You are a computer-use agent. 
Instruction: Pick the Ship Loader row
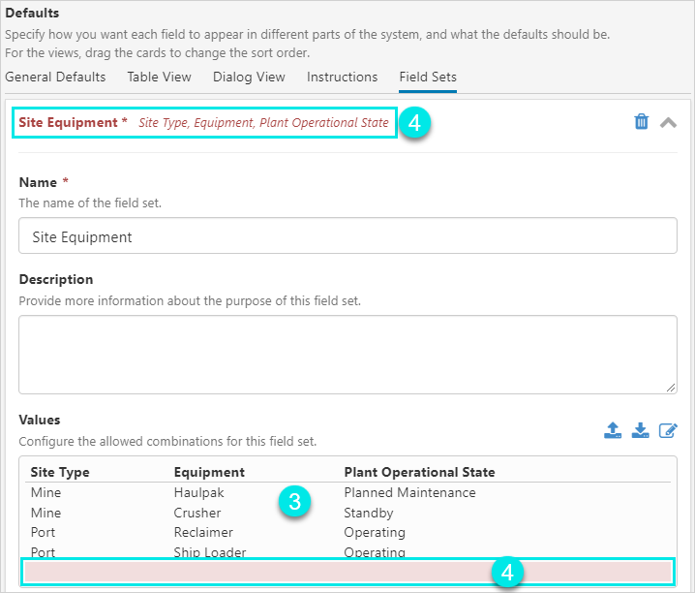click(x=209, y=552)
